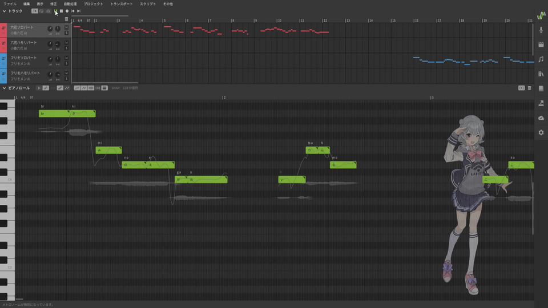Select the フリモハモリパート track name

pyautogui.click(x=25, y=73)
